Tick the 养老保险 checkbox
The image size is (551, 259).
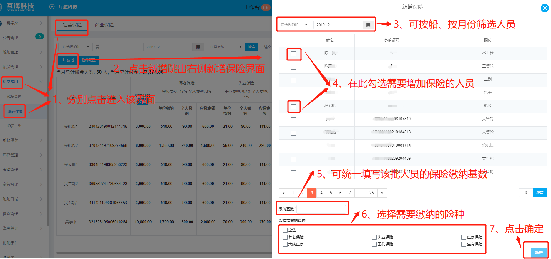pyautogui.click(x=285, y=237)
